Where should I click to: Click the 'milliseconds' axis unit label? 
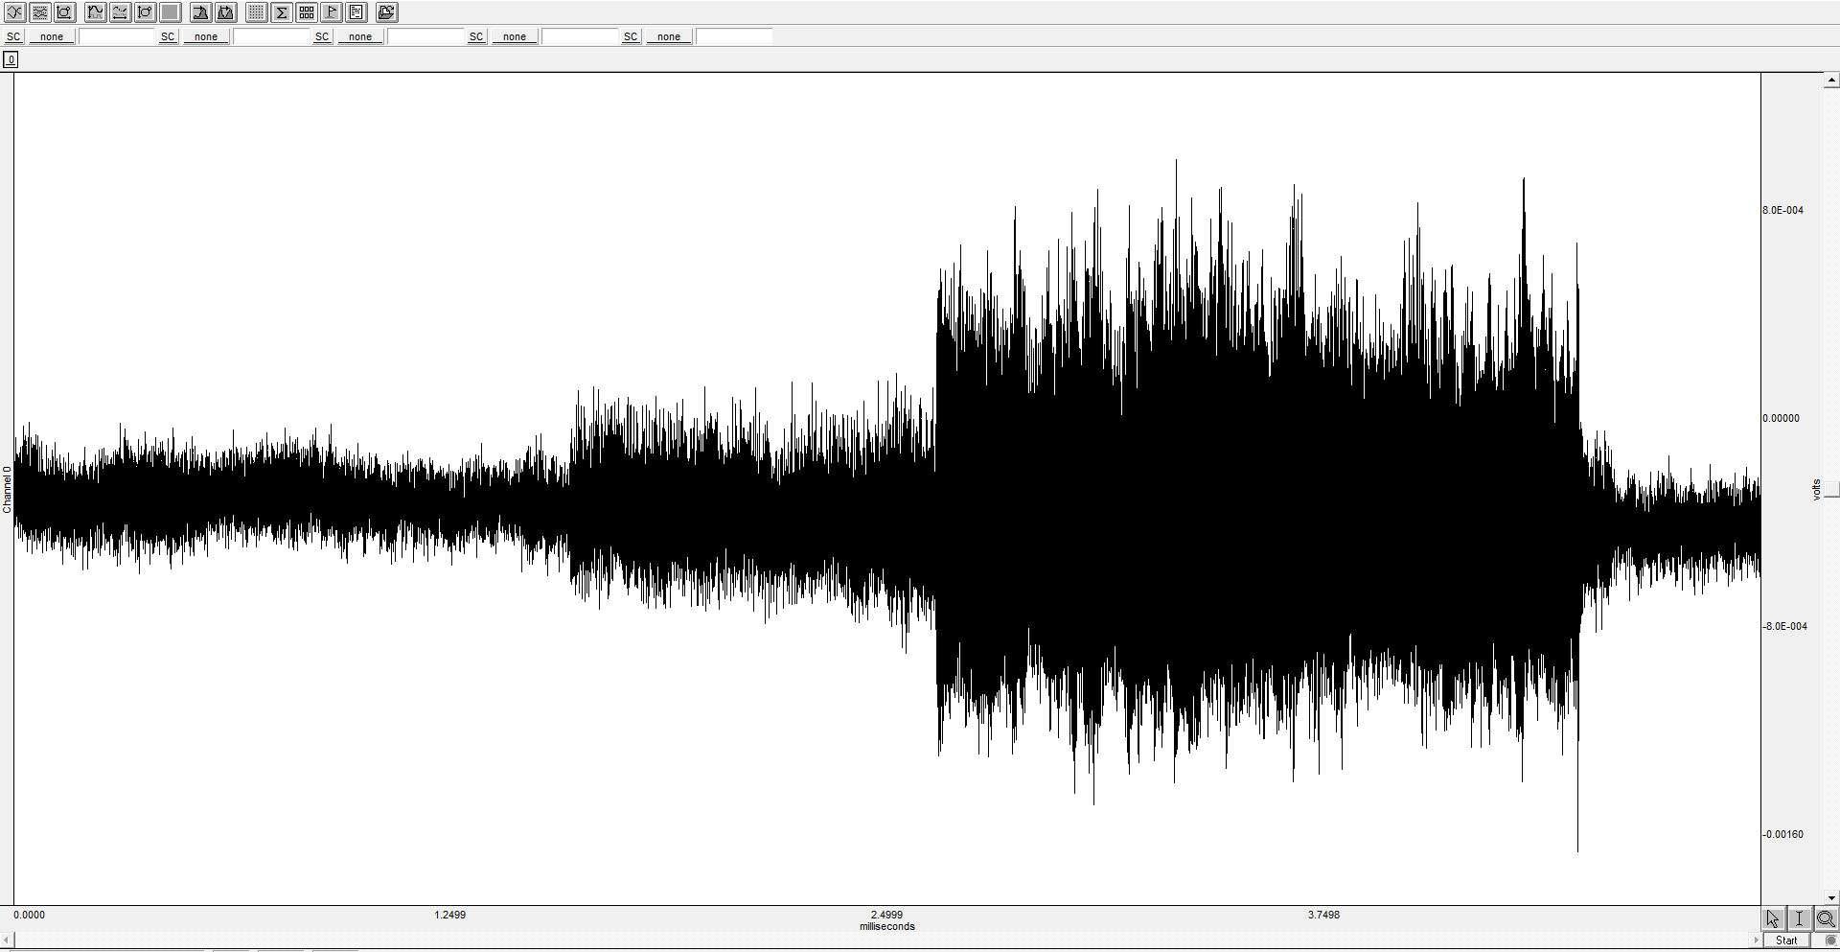coord(887,926)
